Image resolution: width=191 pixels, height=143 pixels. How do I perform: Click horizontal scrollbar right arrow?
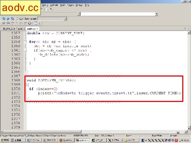pos(186,131)
